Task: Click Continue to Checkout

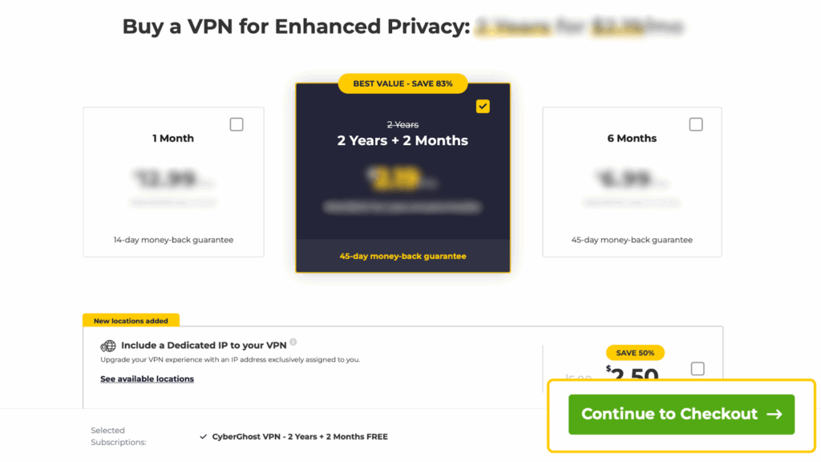Action: (x=681, y=414)
